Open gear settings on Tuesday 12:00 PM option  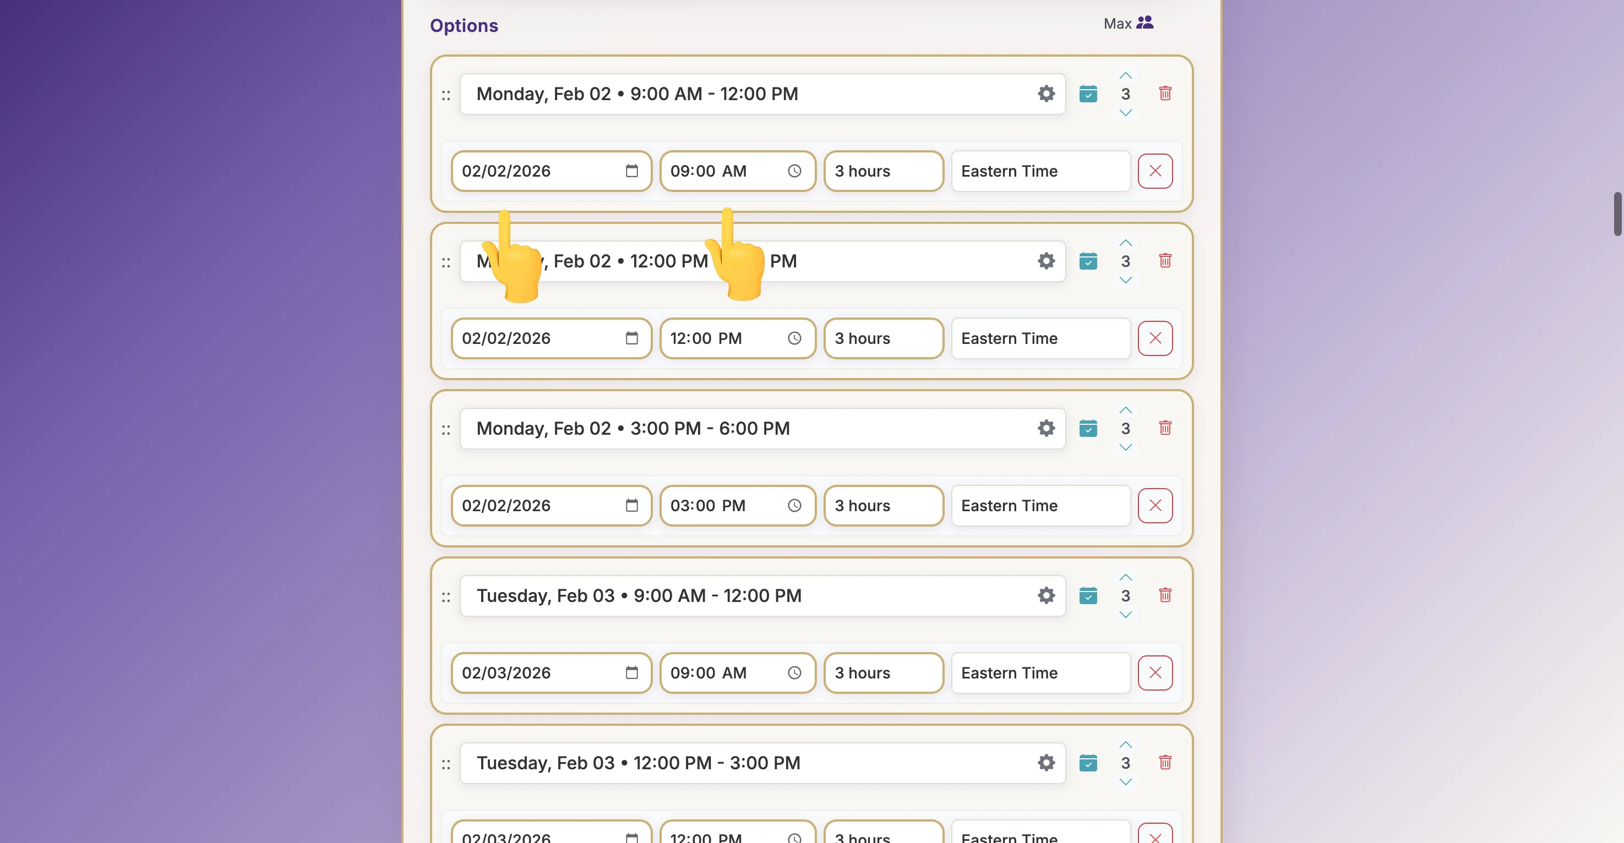pyautogui.click(x=1046, y=763)
